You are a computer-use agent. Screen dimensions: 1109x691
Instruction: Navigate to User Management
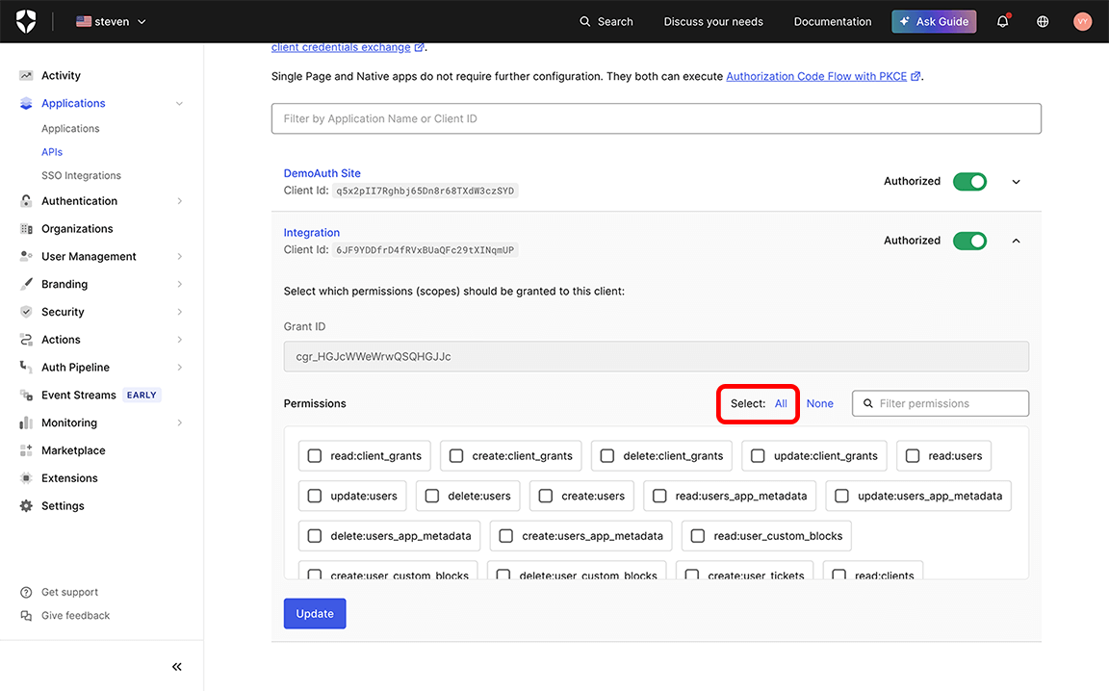point(89,256)
